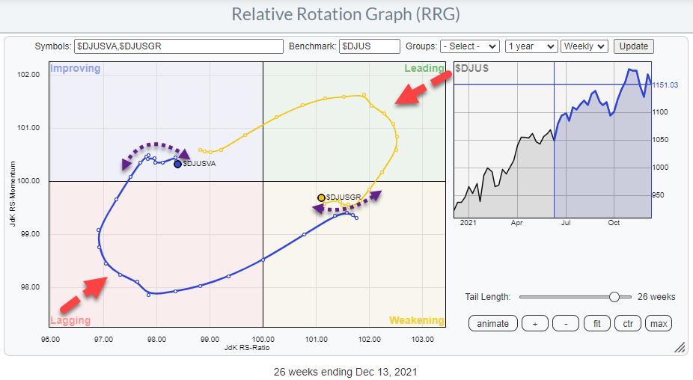
Task: Click the Lagging quadrant label
Action: [x=70, y=320]
